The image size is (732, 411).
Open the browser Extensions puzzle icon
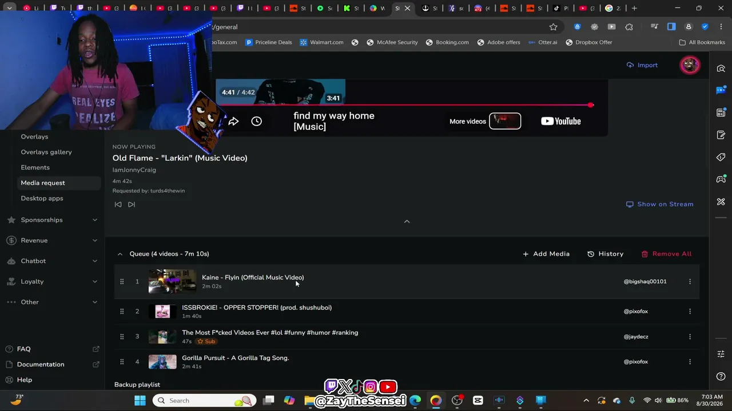pyautogui.click(x=629, y=27)
